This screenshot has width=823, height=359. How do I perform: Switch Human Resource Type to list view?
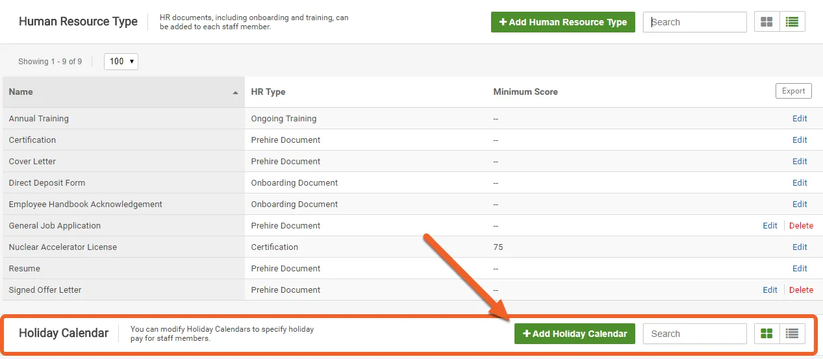pyautogui.click(x=792, y=22)
